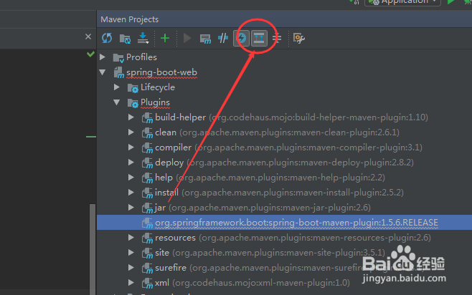
Task: Click the editor vertical scrollbar thumb
Action: pyautogui.click(x=93, y=249)
